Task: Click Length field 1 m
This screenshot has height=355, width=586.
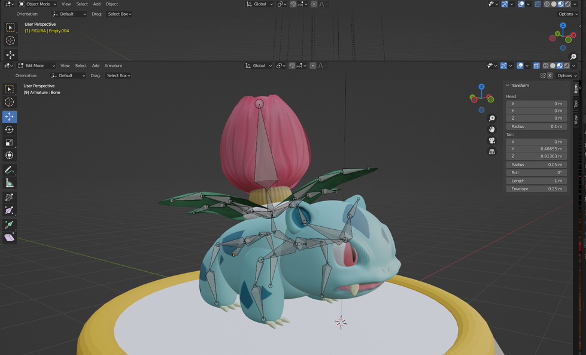Action: (x=536, y=181)
